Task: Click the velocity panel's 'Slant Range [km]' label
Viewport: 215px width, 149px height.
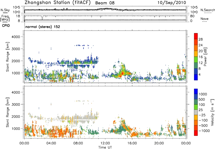Action: click(8, 112)
